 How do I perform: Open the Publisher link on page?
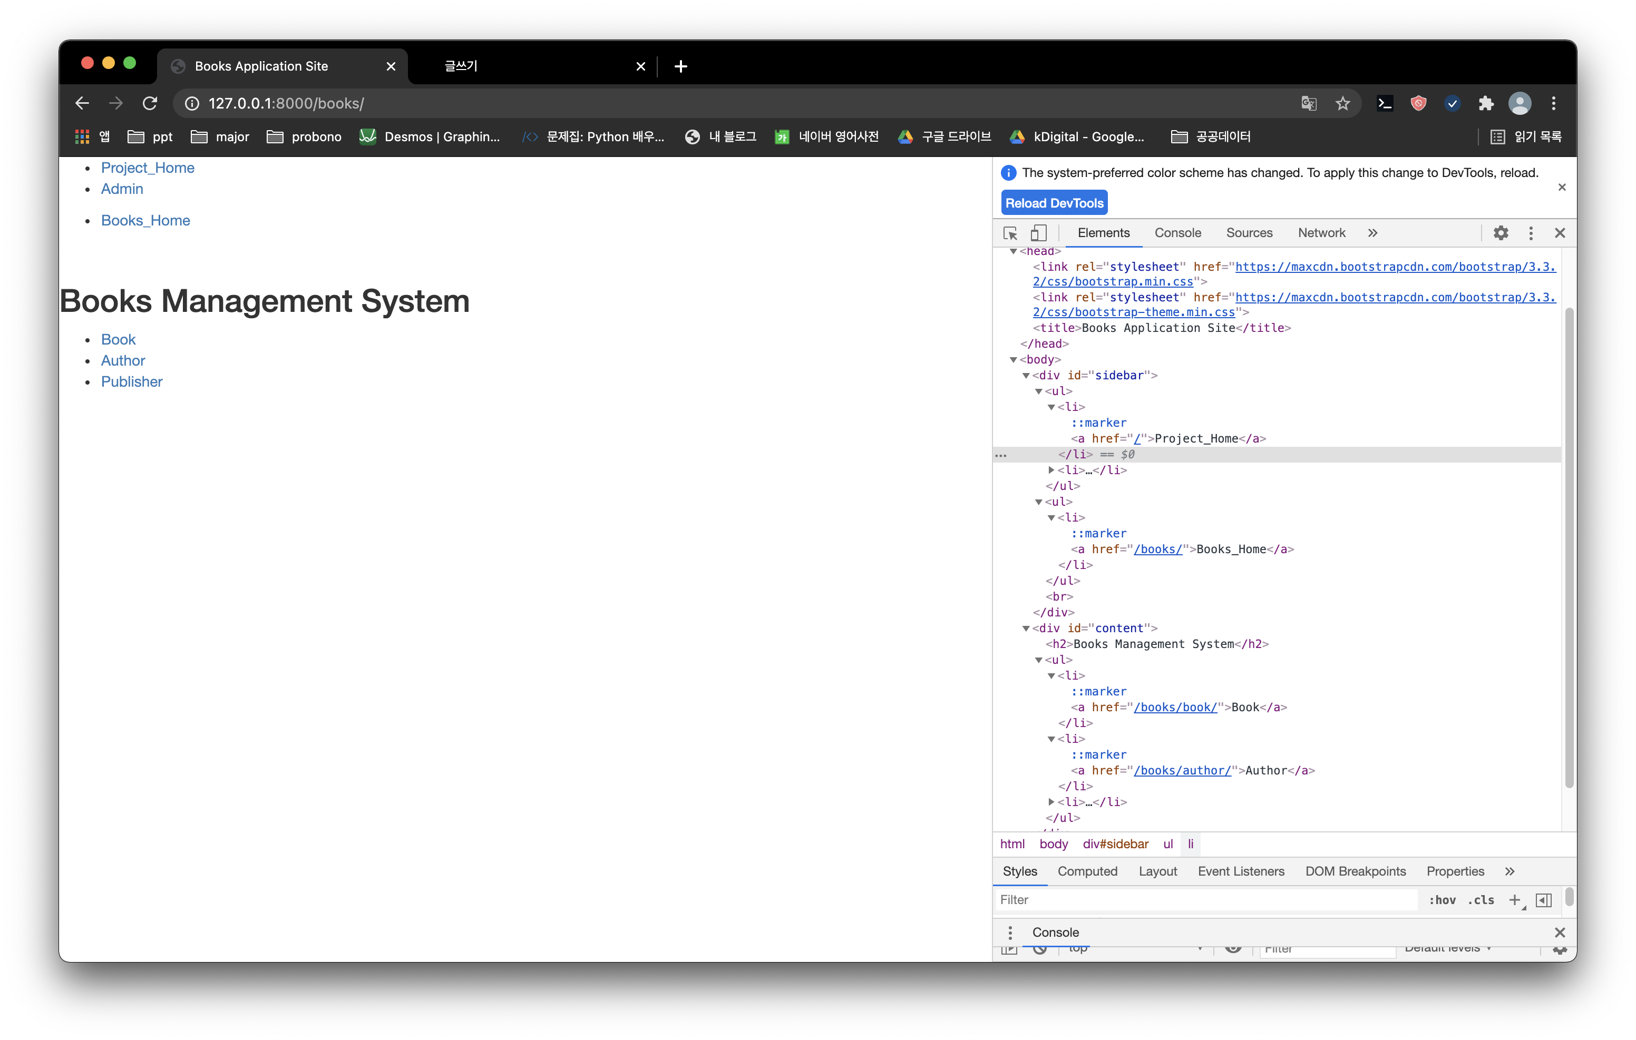pos(132,382)
